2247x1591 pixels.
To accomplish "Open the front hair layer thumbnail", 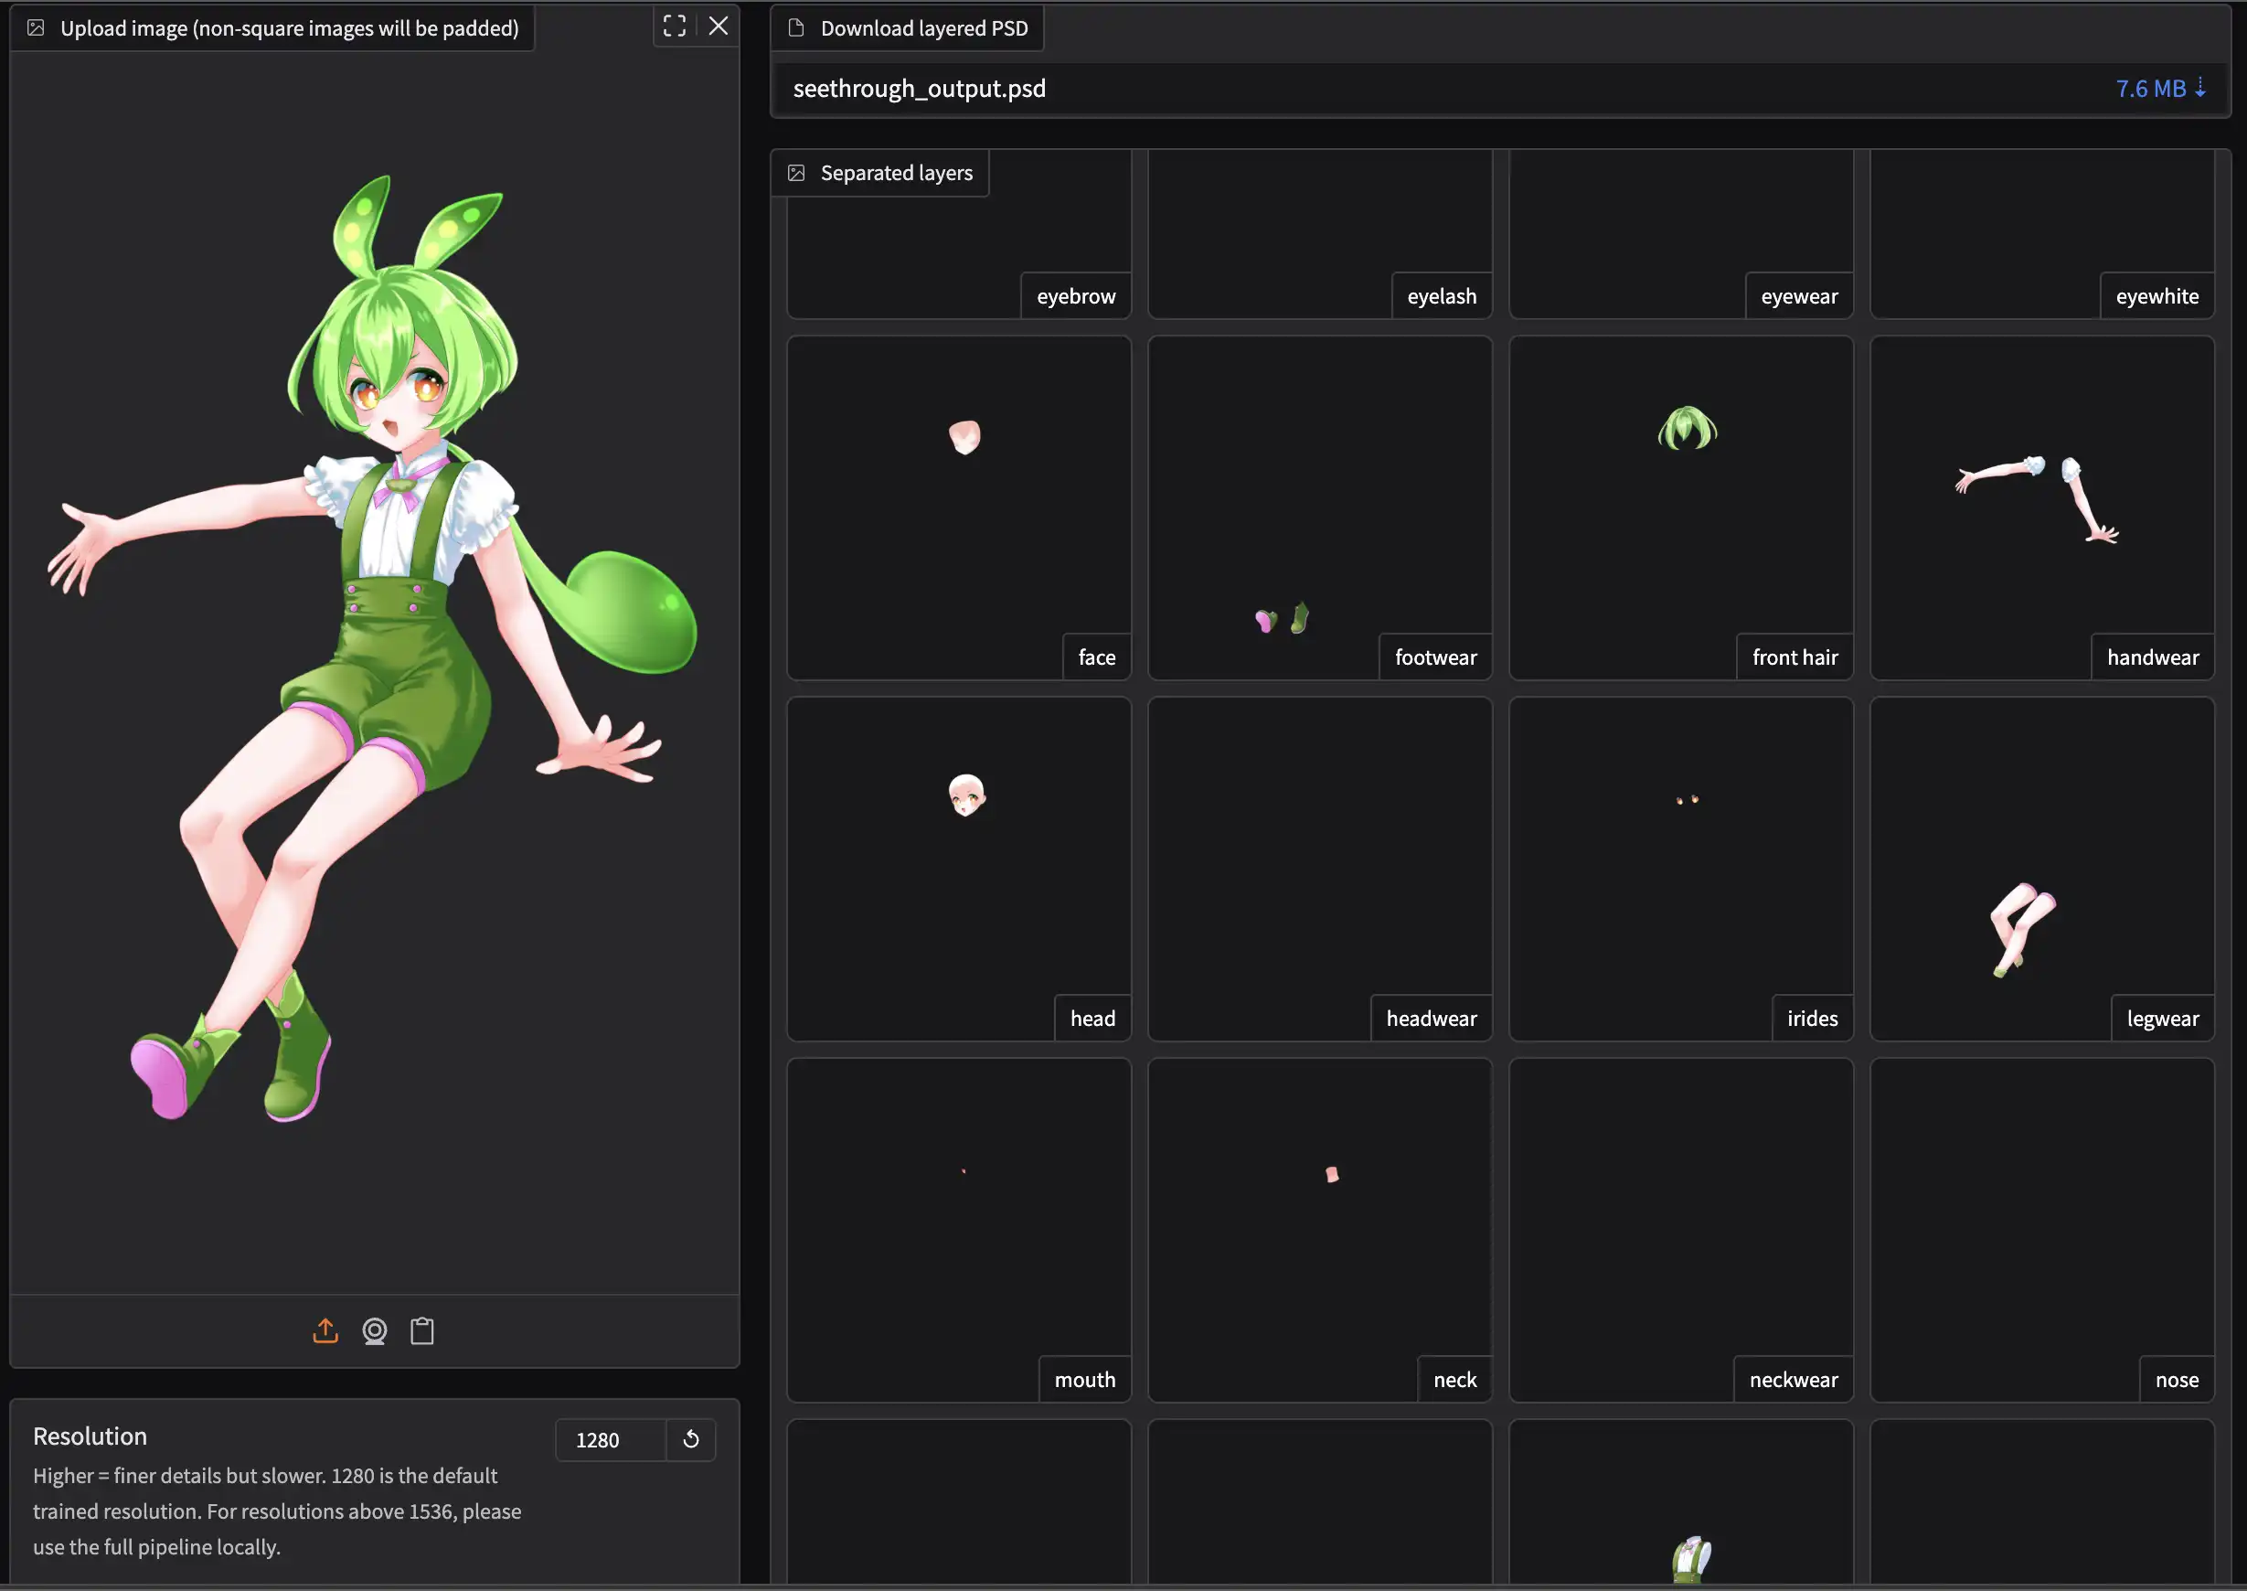I will 1680,507.
